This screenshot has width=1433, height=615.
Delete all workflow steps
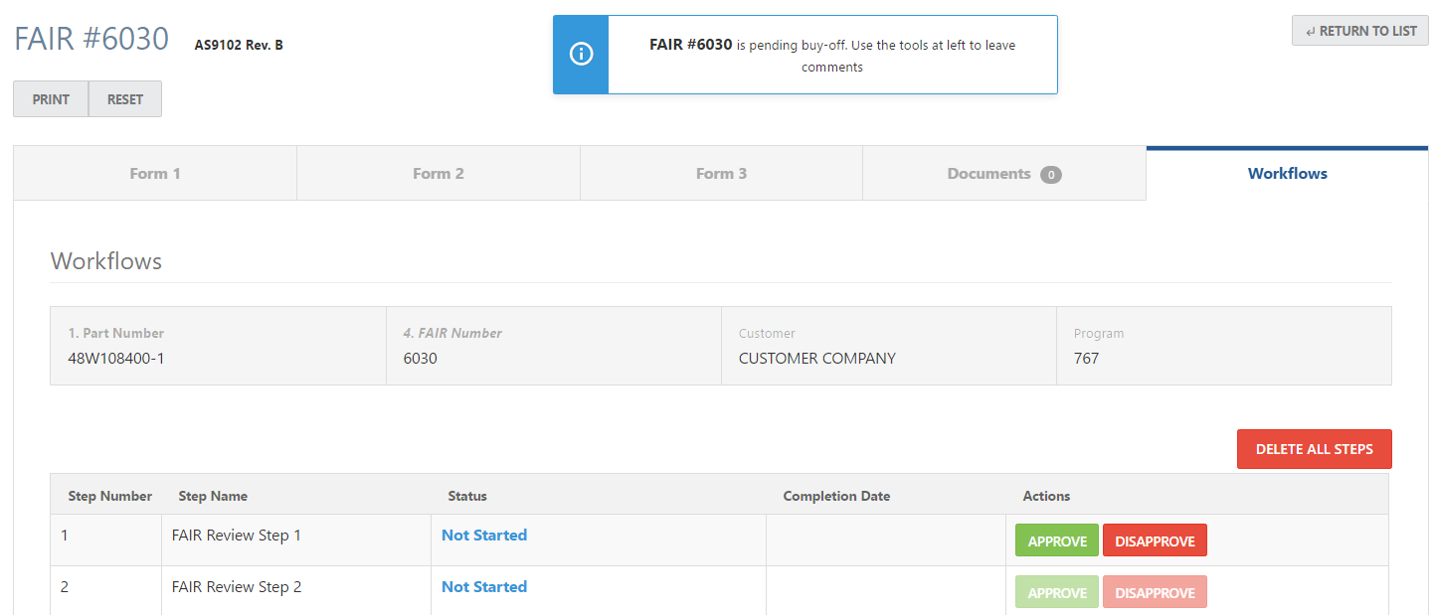click(x=1314, y=449)
